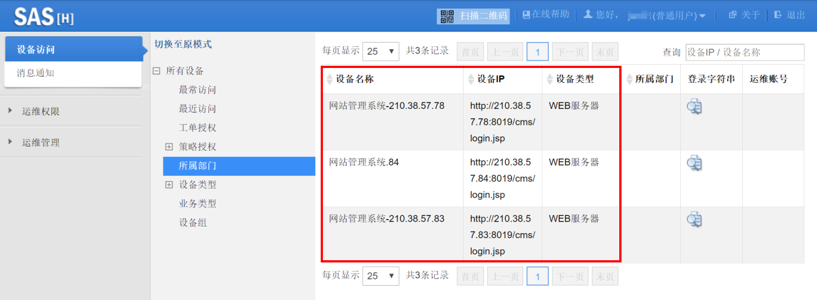The width and height of the screenshot is (817, 300).
Task: Click 退出 to log out
Action: coord(790,15)
